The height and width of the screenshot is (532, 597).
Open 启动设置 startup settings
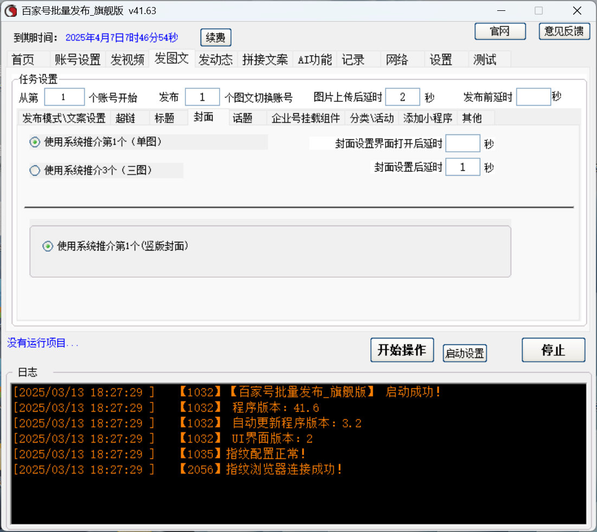point(465,354)
